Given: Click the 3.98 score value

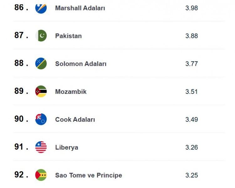Looking at the screenshot, I should coord(191,8).
